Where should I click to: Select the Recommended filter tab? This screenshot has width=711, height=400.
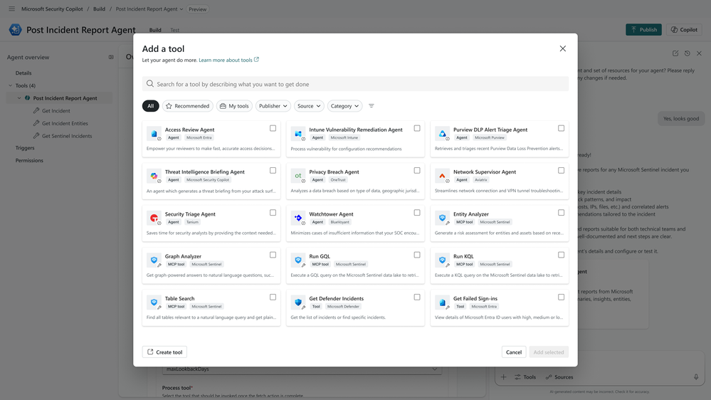tap(188, 105)
